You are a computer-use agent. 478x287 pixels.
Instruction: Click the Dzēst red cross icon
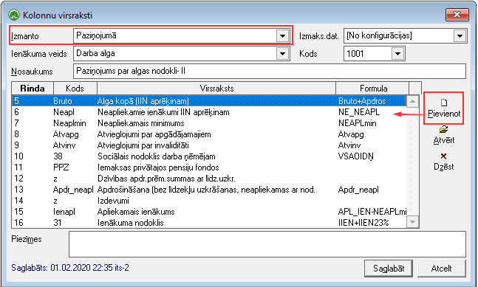pyautogui.click(x=443, y=156)
